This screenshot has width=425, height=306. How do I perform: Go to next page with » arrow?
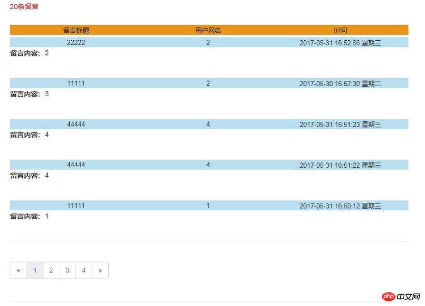coord(100,270)
